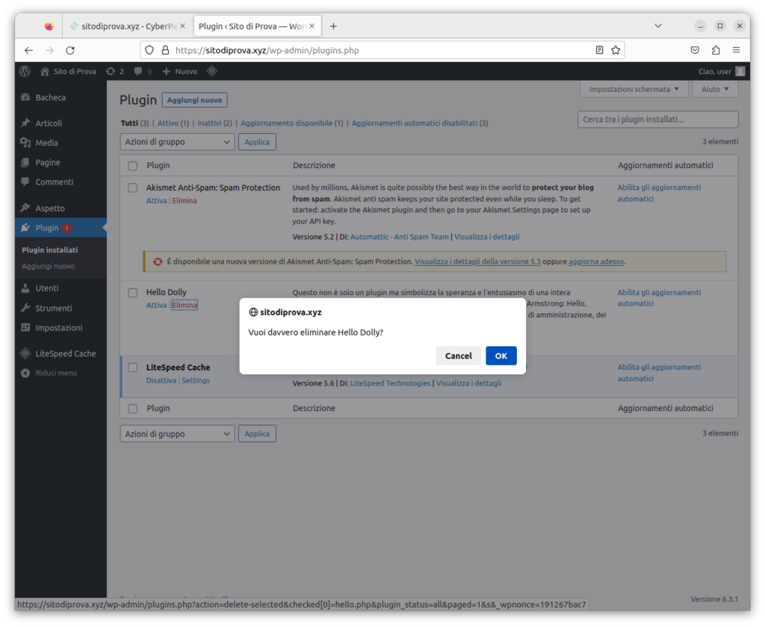Screen dimensions: 765x627
Task: Click Elimina under Hello Dolly
Action: coord(185,306)
